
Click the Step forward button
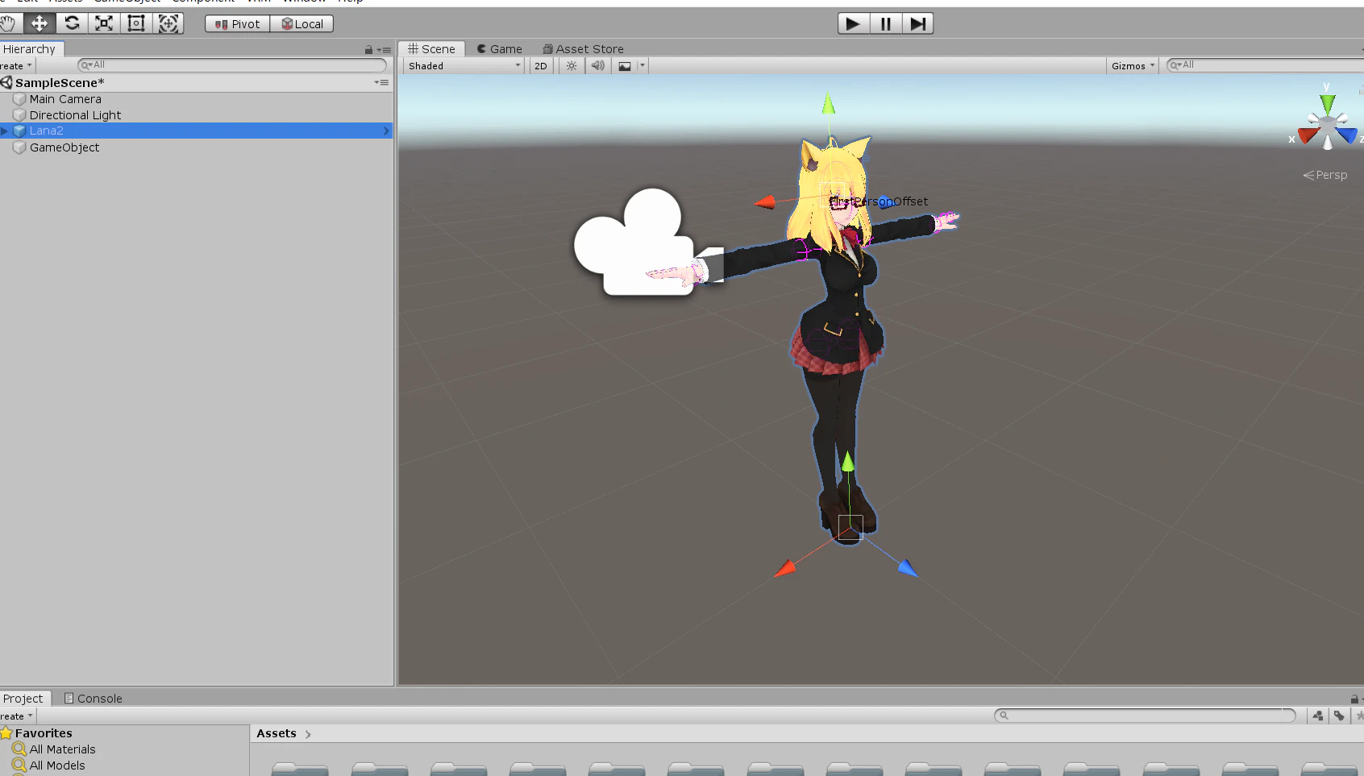click(917, 23)
